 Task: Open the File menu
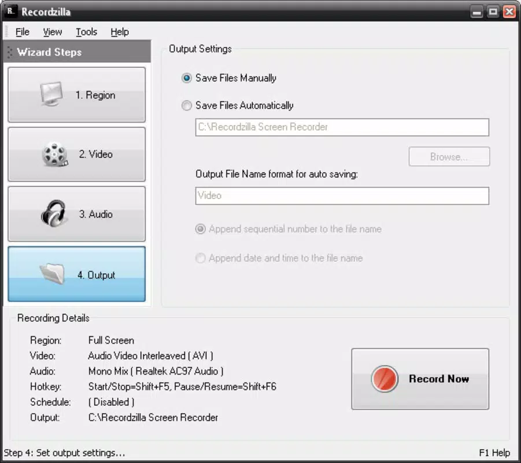pos(22,32)
